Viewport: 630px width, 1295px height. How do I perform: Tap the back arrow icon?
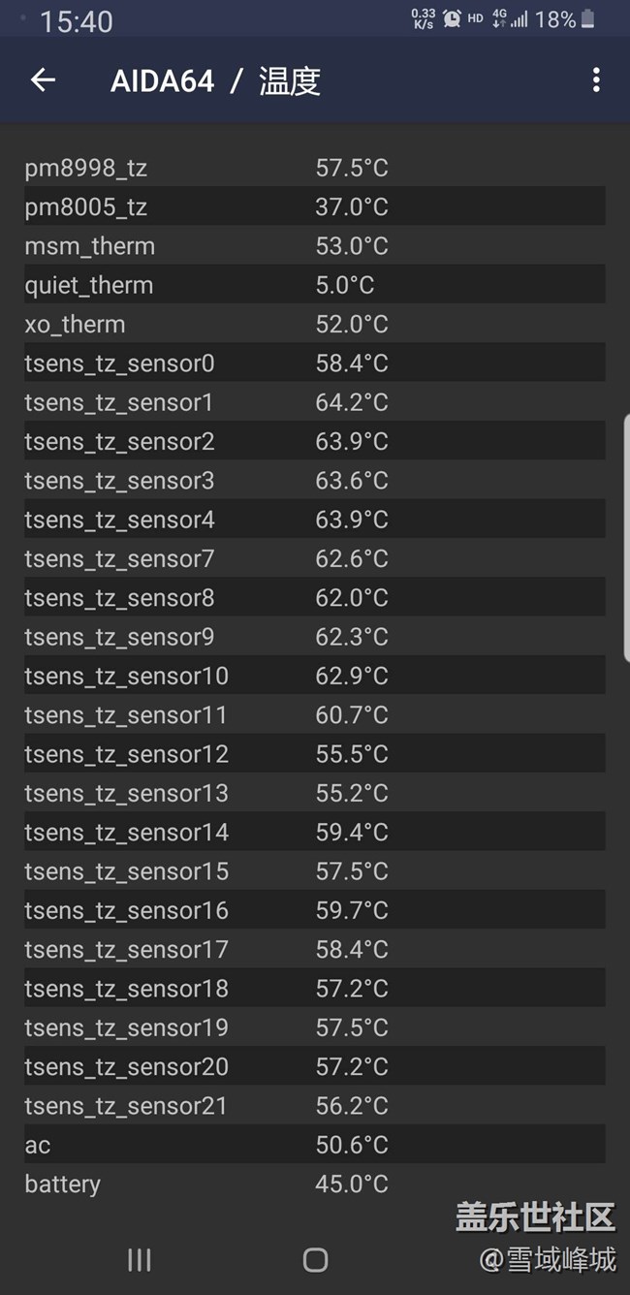[43, 80]
